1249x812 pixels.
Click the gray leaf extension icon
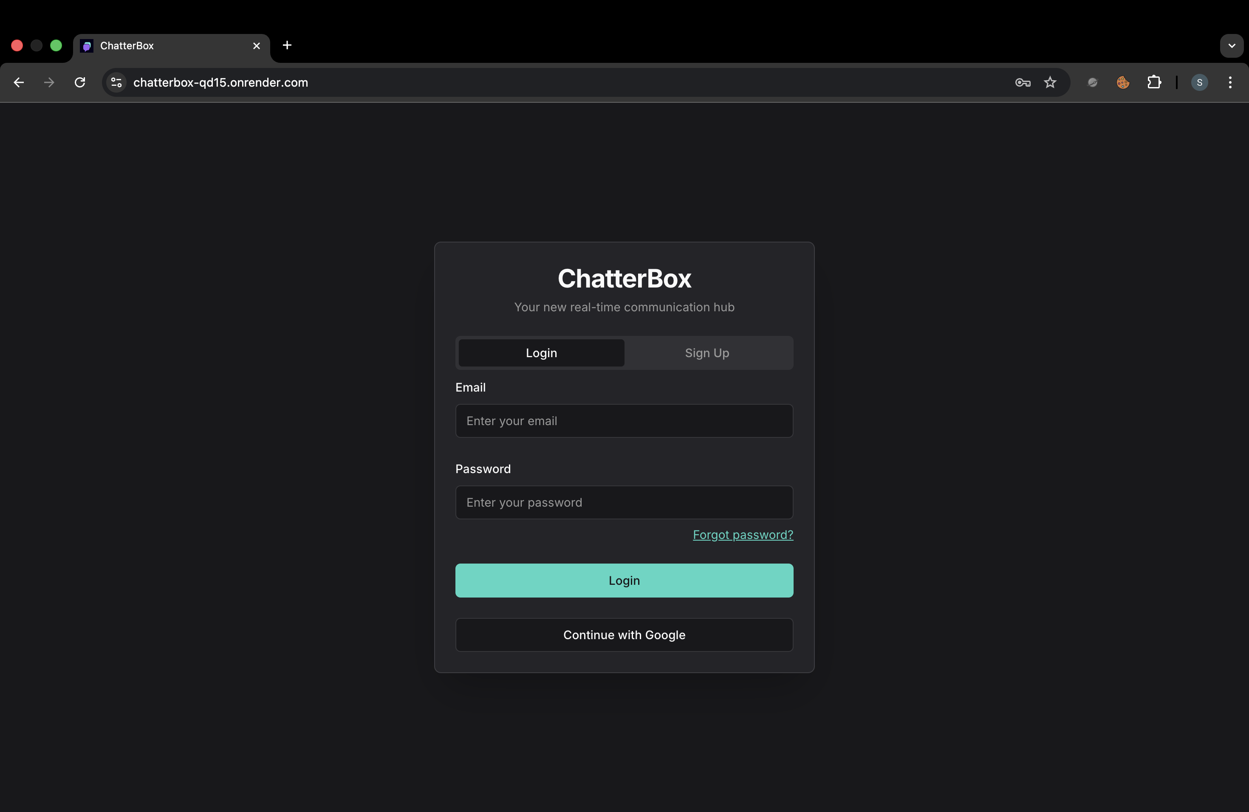click(1092, 82)
